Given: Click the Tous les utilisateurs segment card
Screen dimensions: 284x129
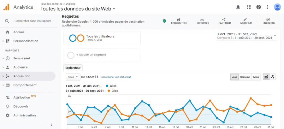Looking at the screenshot, I should point(102,38).
